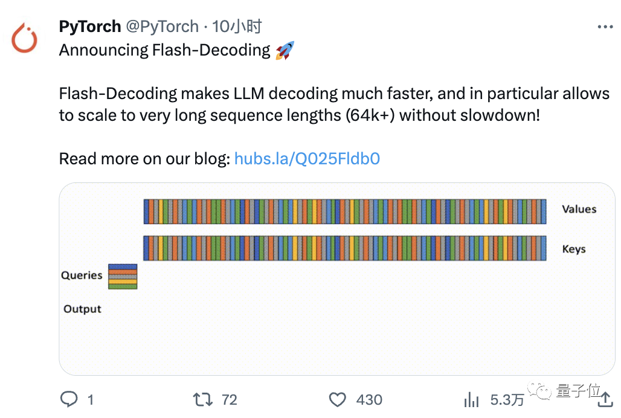Click the view count 5.3万
The width and height of the screenshot is (621, 418).
507,400
